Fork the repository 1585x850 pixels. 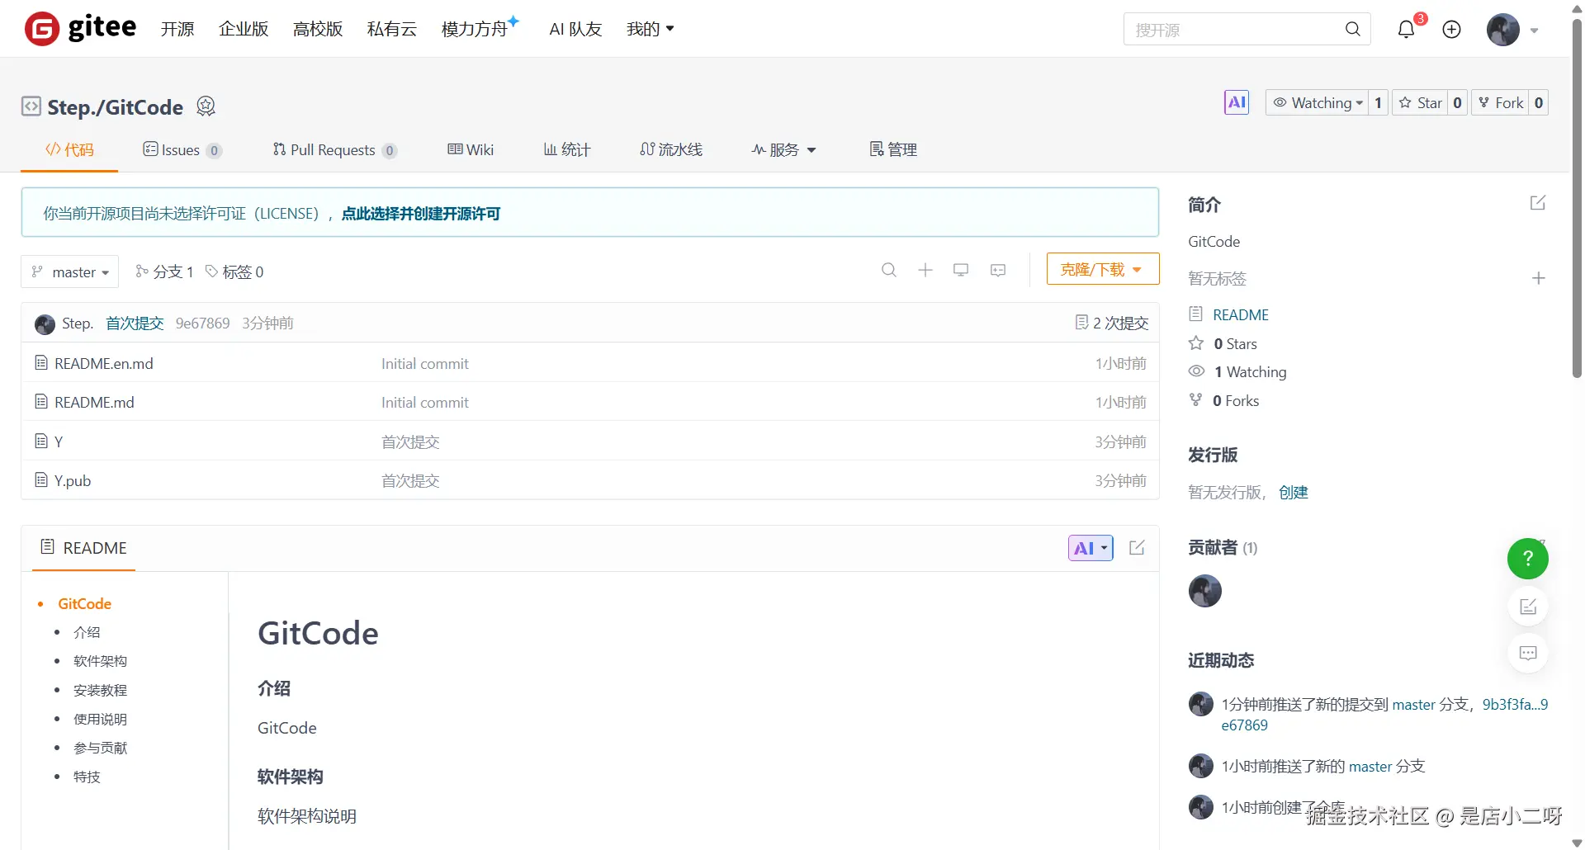(1501, 102)
